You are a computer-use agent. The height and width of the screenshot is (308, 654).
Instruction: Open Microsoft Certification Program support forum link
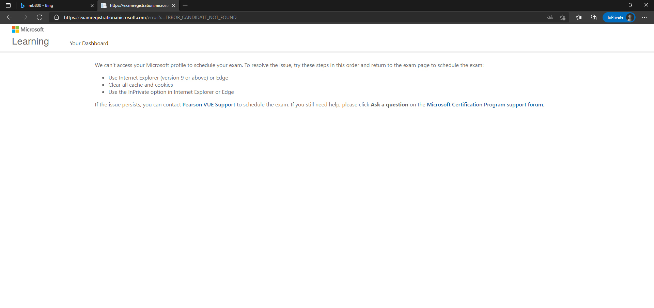485,105
